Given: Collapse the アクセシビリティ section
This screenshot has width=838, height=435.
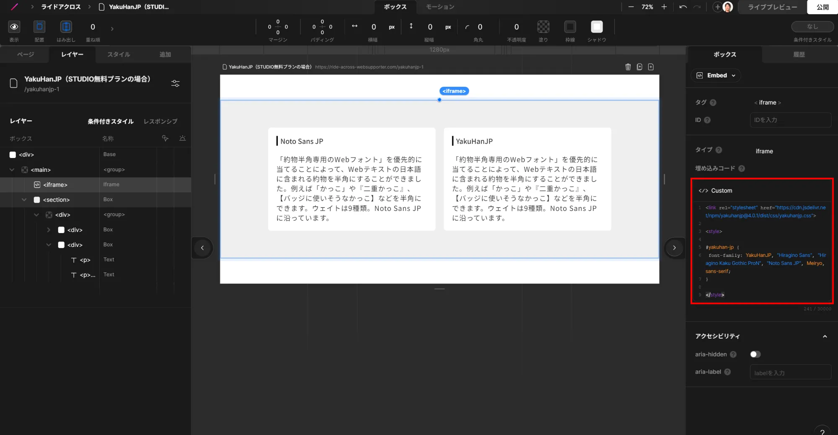Looking at the screenshot, I should tap(825, 336).
